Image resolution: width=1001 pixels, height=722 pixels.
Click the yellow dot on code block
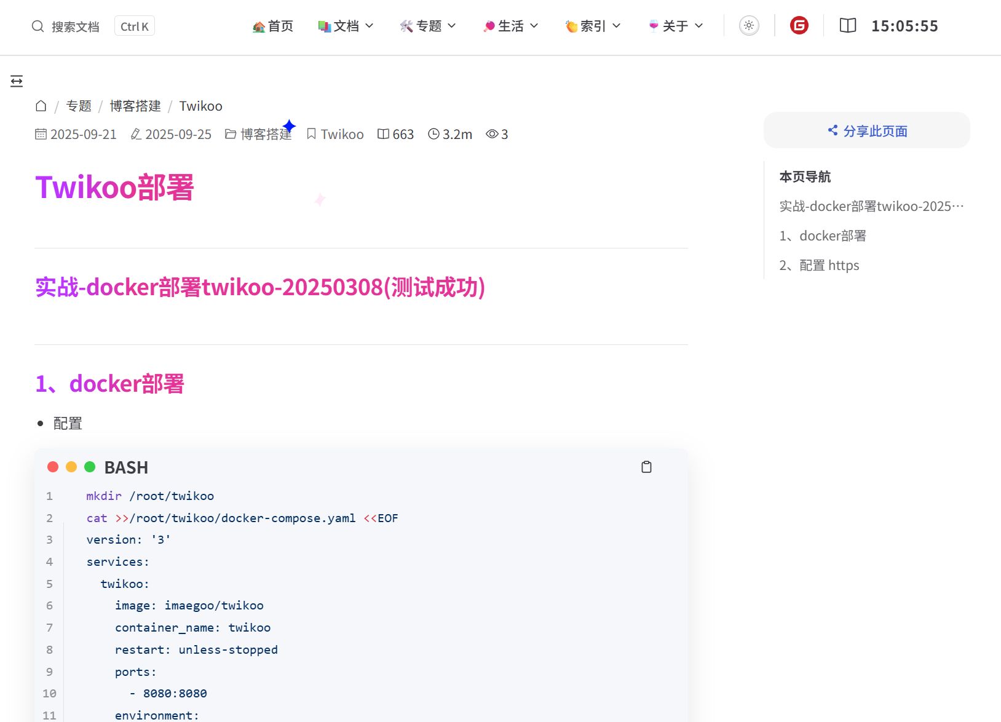tap(71, 467)
